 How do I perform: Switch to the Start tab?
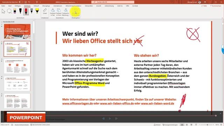tap(10, 6)
